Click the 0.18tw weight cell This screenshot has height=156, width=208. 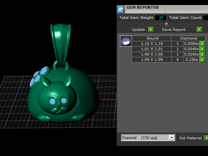192,60
